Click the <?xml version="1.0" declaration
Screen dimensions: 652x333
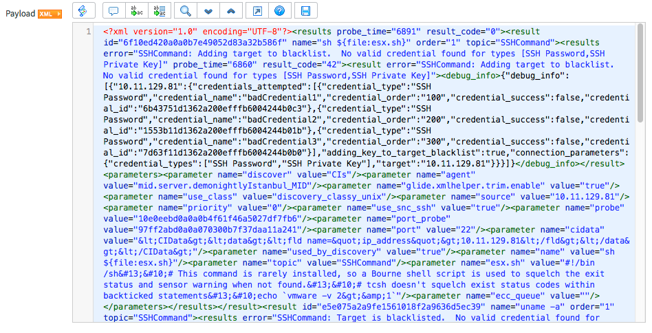coord(151,32)
